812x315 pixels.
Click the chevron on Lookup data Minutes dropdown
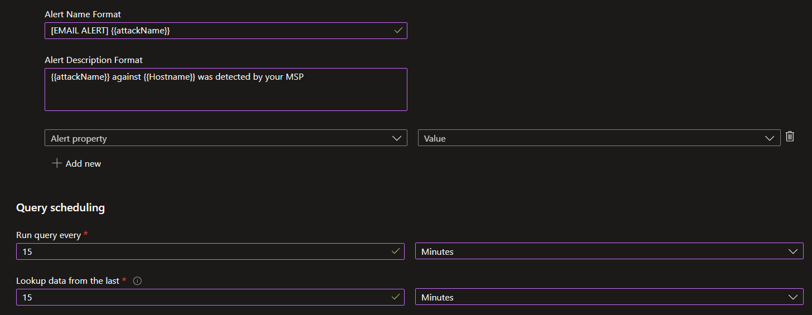[x=793, y=297]
